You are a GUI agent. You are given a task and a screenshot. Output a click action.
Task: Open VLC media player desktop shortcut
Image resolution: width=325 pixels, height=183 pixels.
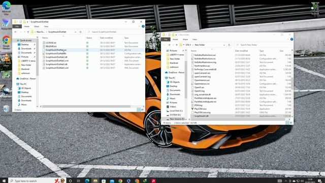tap(6, 60)
